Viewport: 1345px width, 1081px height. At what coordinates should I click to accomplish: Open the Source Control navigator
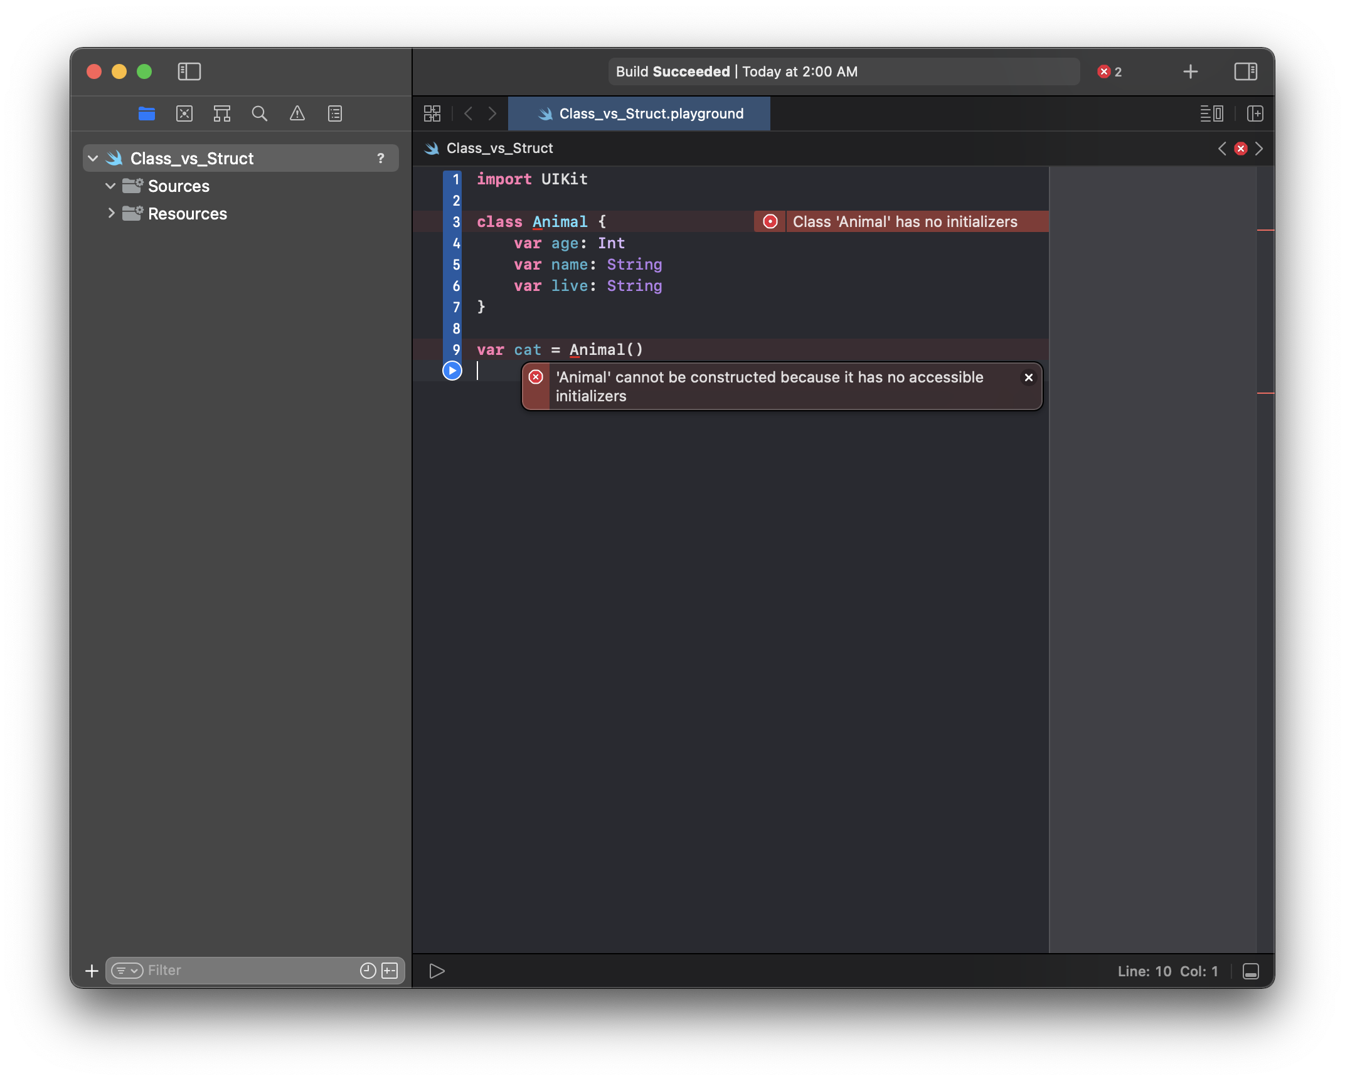[x=184, y=113]
